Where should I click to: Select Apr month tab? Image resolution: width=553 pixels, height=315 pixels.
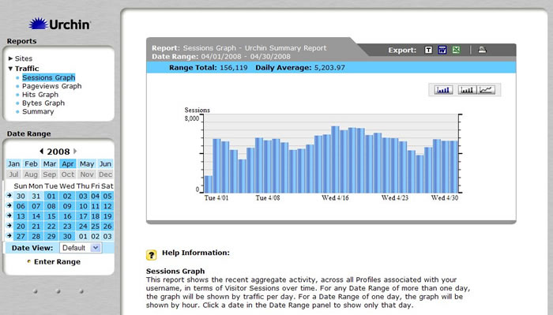point(68,164)
